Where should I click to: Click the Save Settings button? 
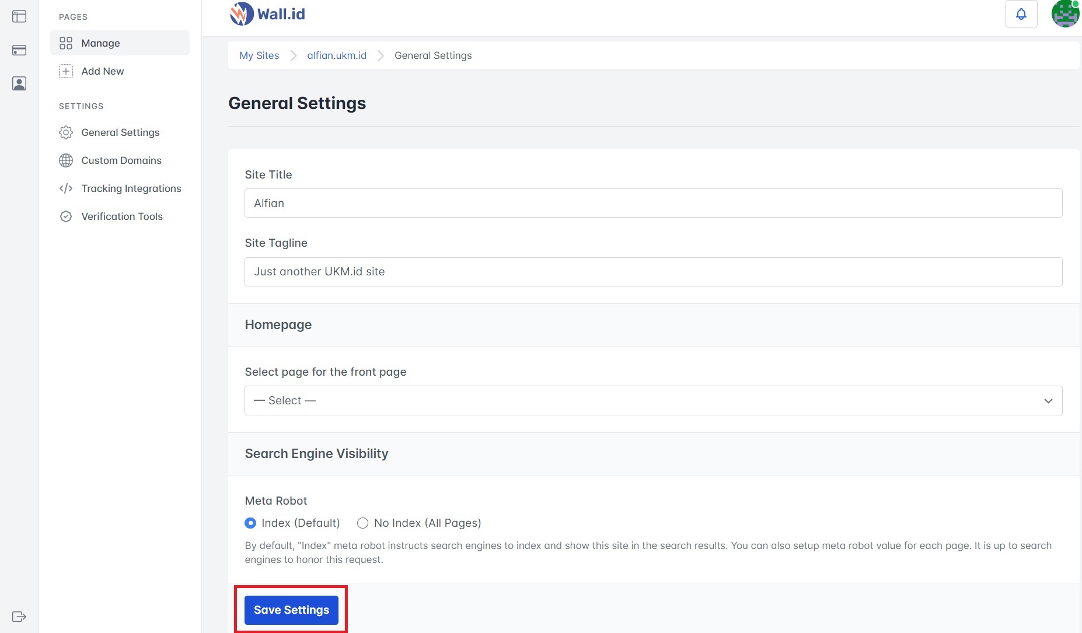291,610
